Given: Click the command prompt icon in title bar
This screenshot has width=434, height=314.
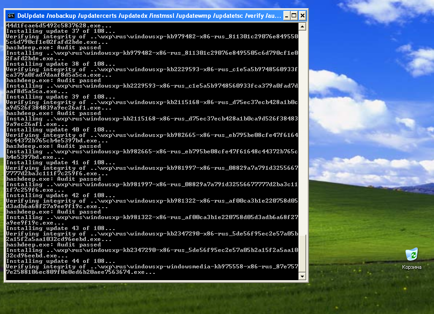Looking at the screenshot, I should [x=11, y=16].
